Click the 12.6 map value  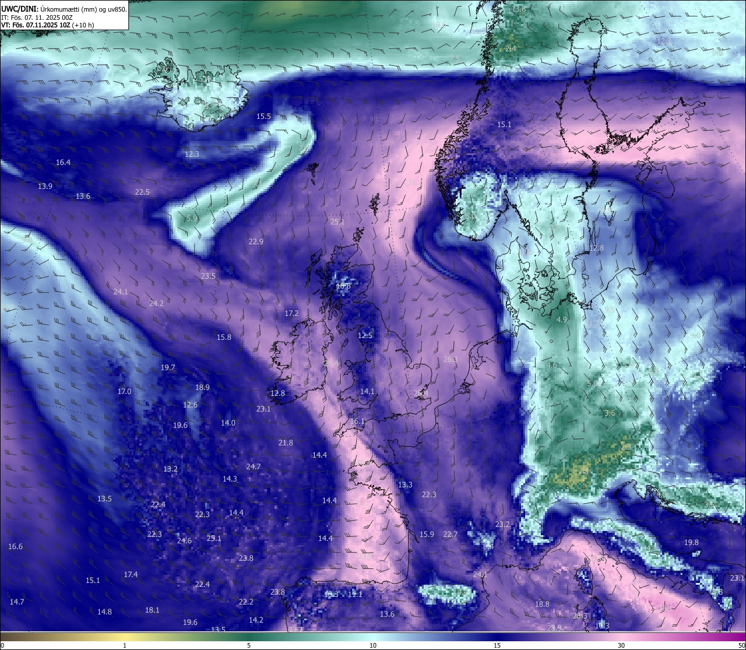coord(190,405)
